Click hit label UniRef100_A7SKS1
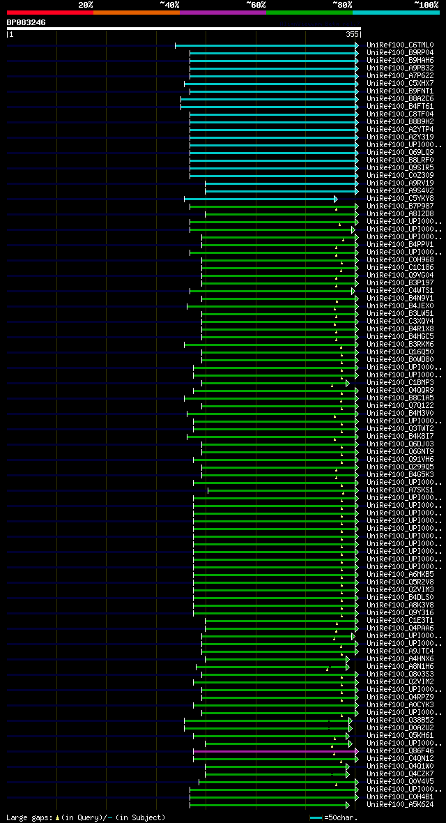 tap(400, 490)
